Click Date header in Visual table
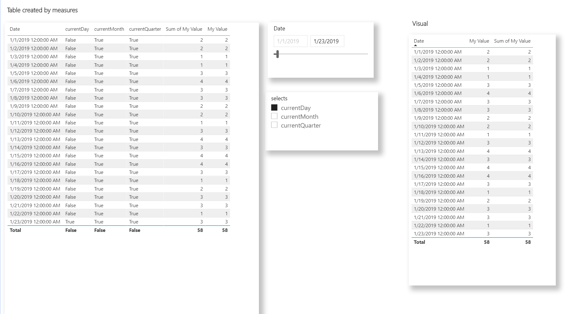The width and height of the screenshot is (568, 314). click(419, 41)
